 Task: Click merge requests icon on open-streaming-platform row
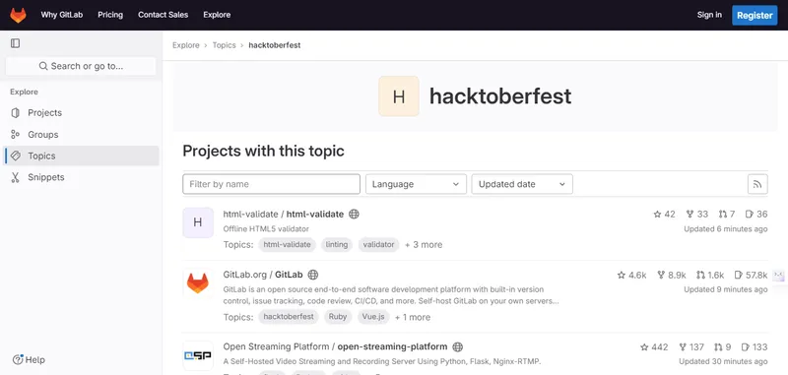(x=719, y=346)
